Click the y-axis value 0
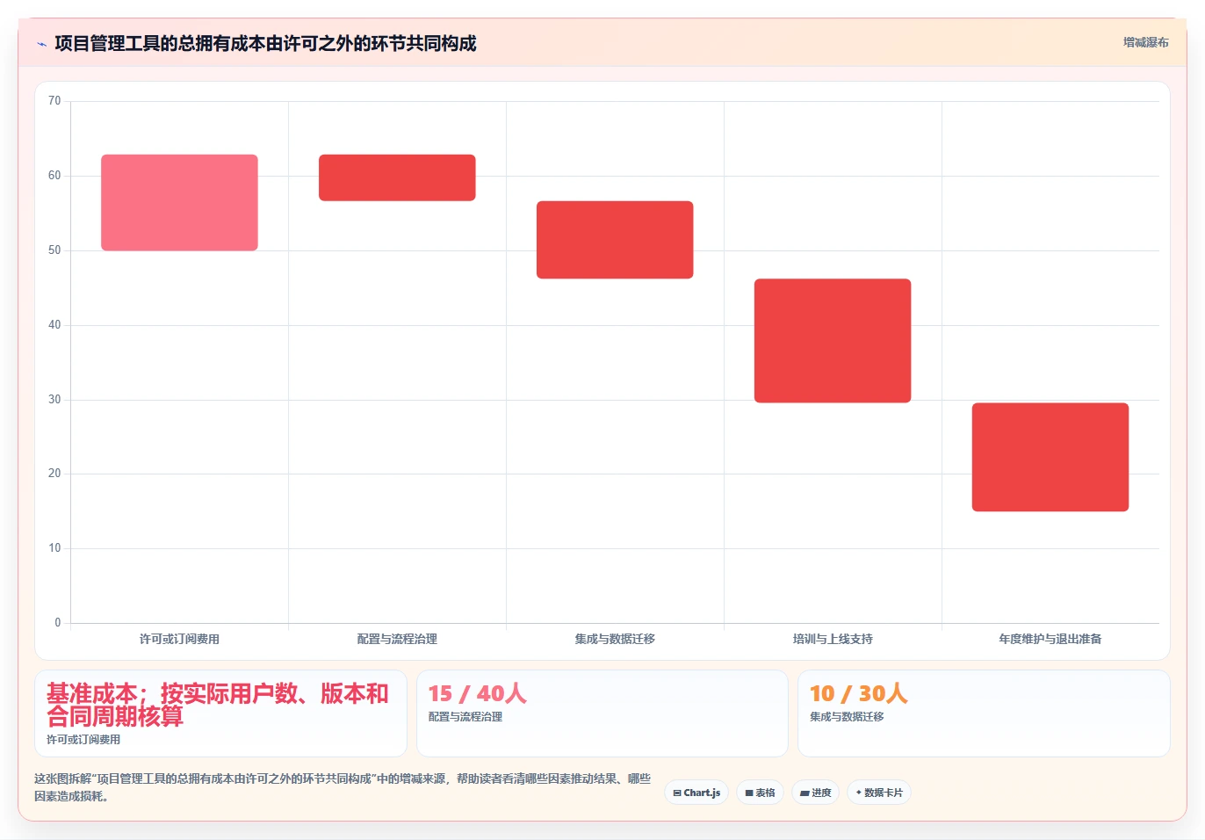This screenshot has width=1205, height=840. (x=58, y=623)
